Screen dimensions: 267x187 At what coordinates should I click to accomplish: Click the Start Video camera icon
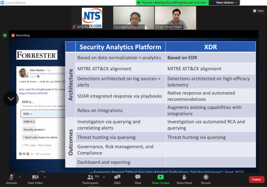click(35, 177)
